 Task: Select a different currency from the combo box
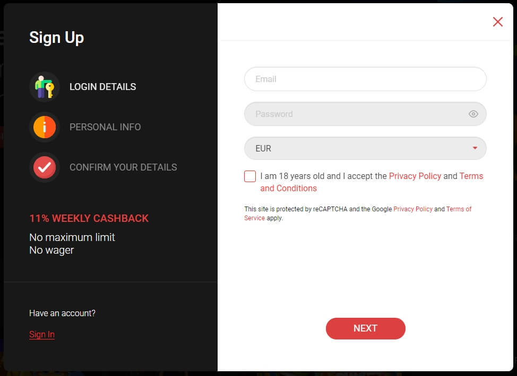click(x=365, y=148)
